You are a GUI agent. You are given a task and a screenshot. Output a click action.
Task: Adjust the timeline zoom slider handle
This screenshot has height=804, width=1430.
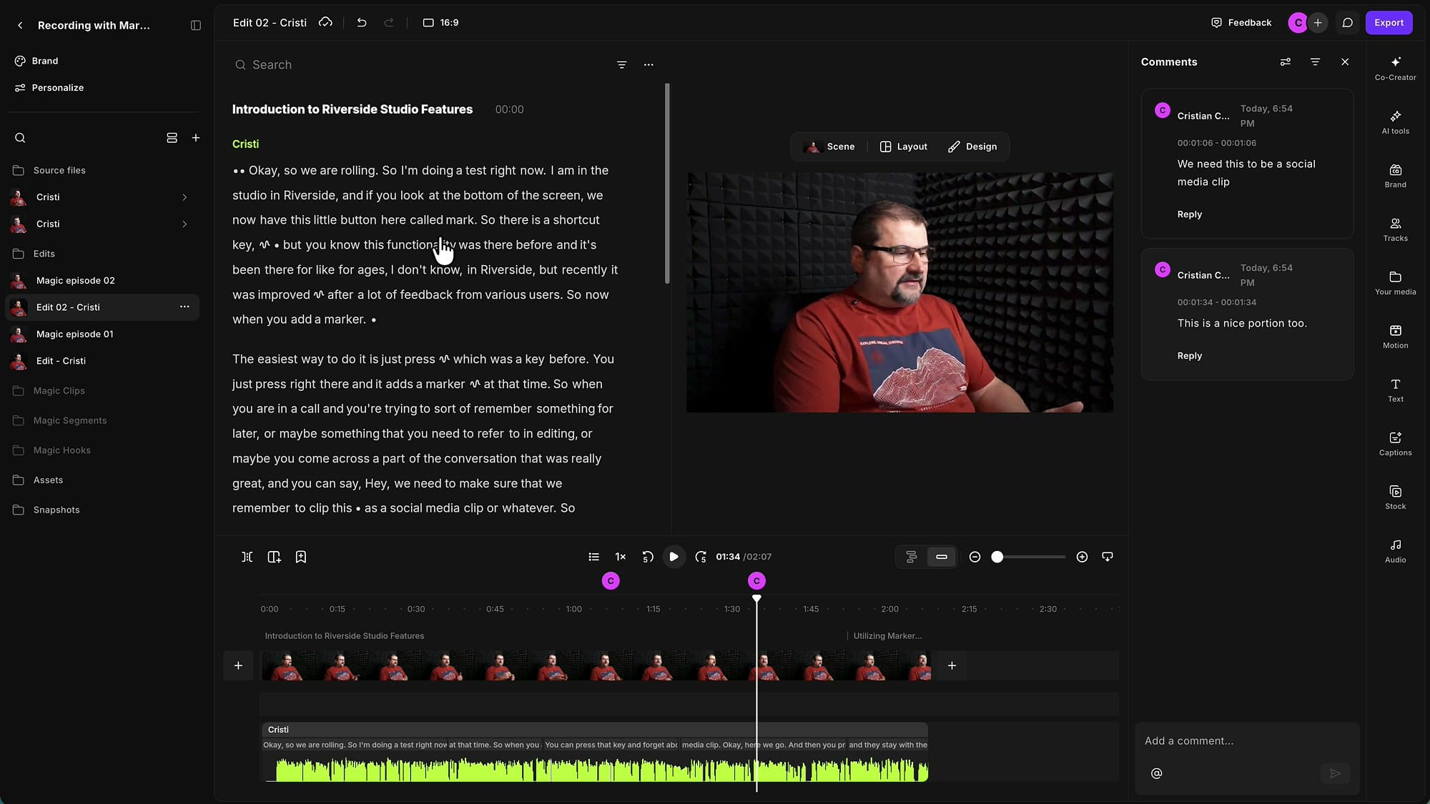[997, 557]
